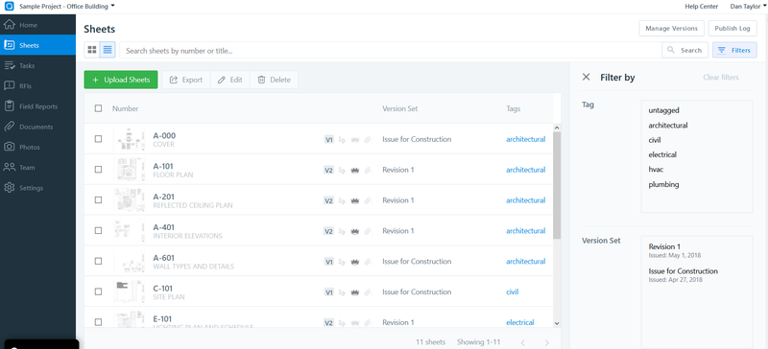Screen dimensions: 768x349
Task: Check the A-000 COVER row checkbox
Action: pos(99,139)
